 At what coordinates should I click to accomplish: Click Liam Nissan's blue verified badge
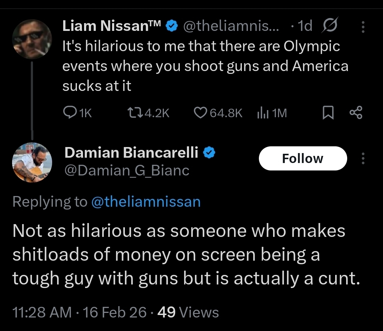[x=172, y=26]
